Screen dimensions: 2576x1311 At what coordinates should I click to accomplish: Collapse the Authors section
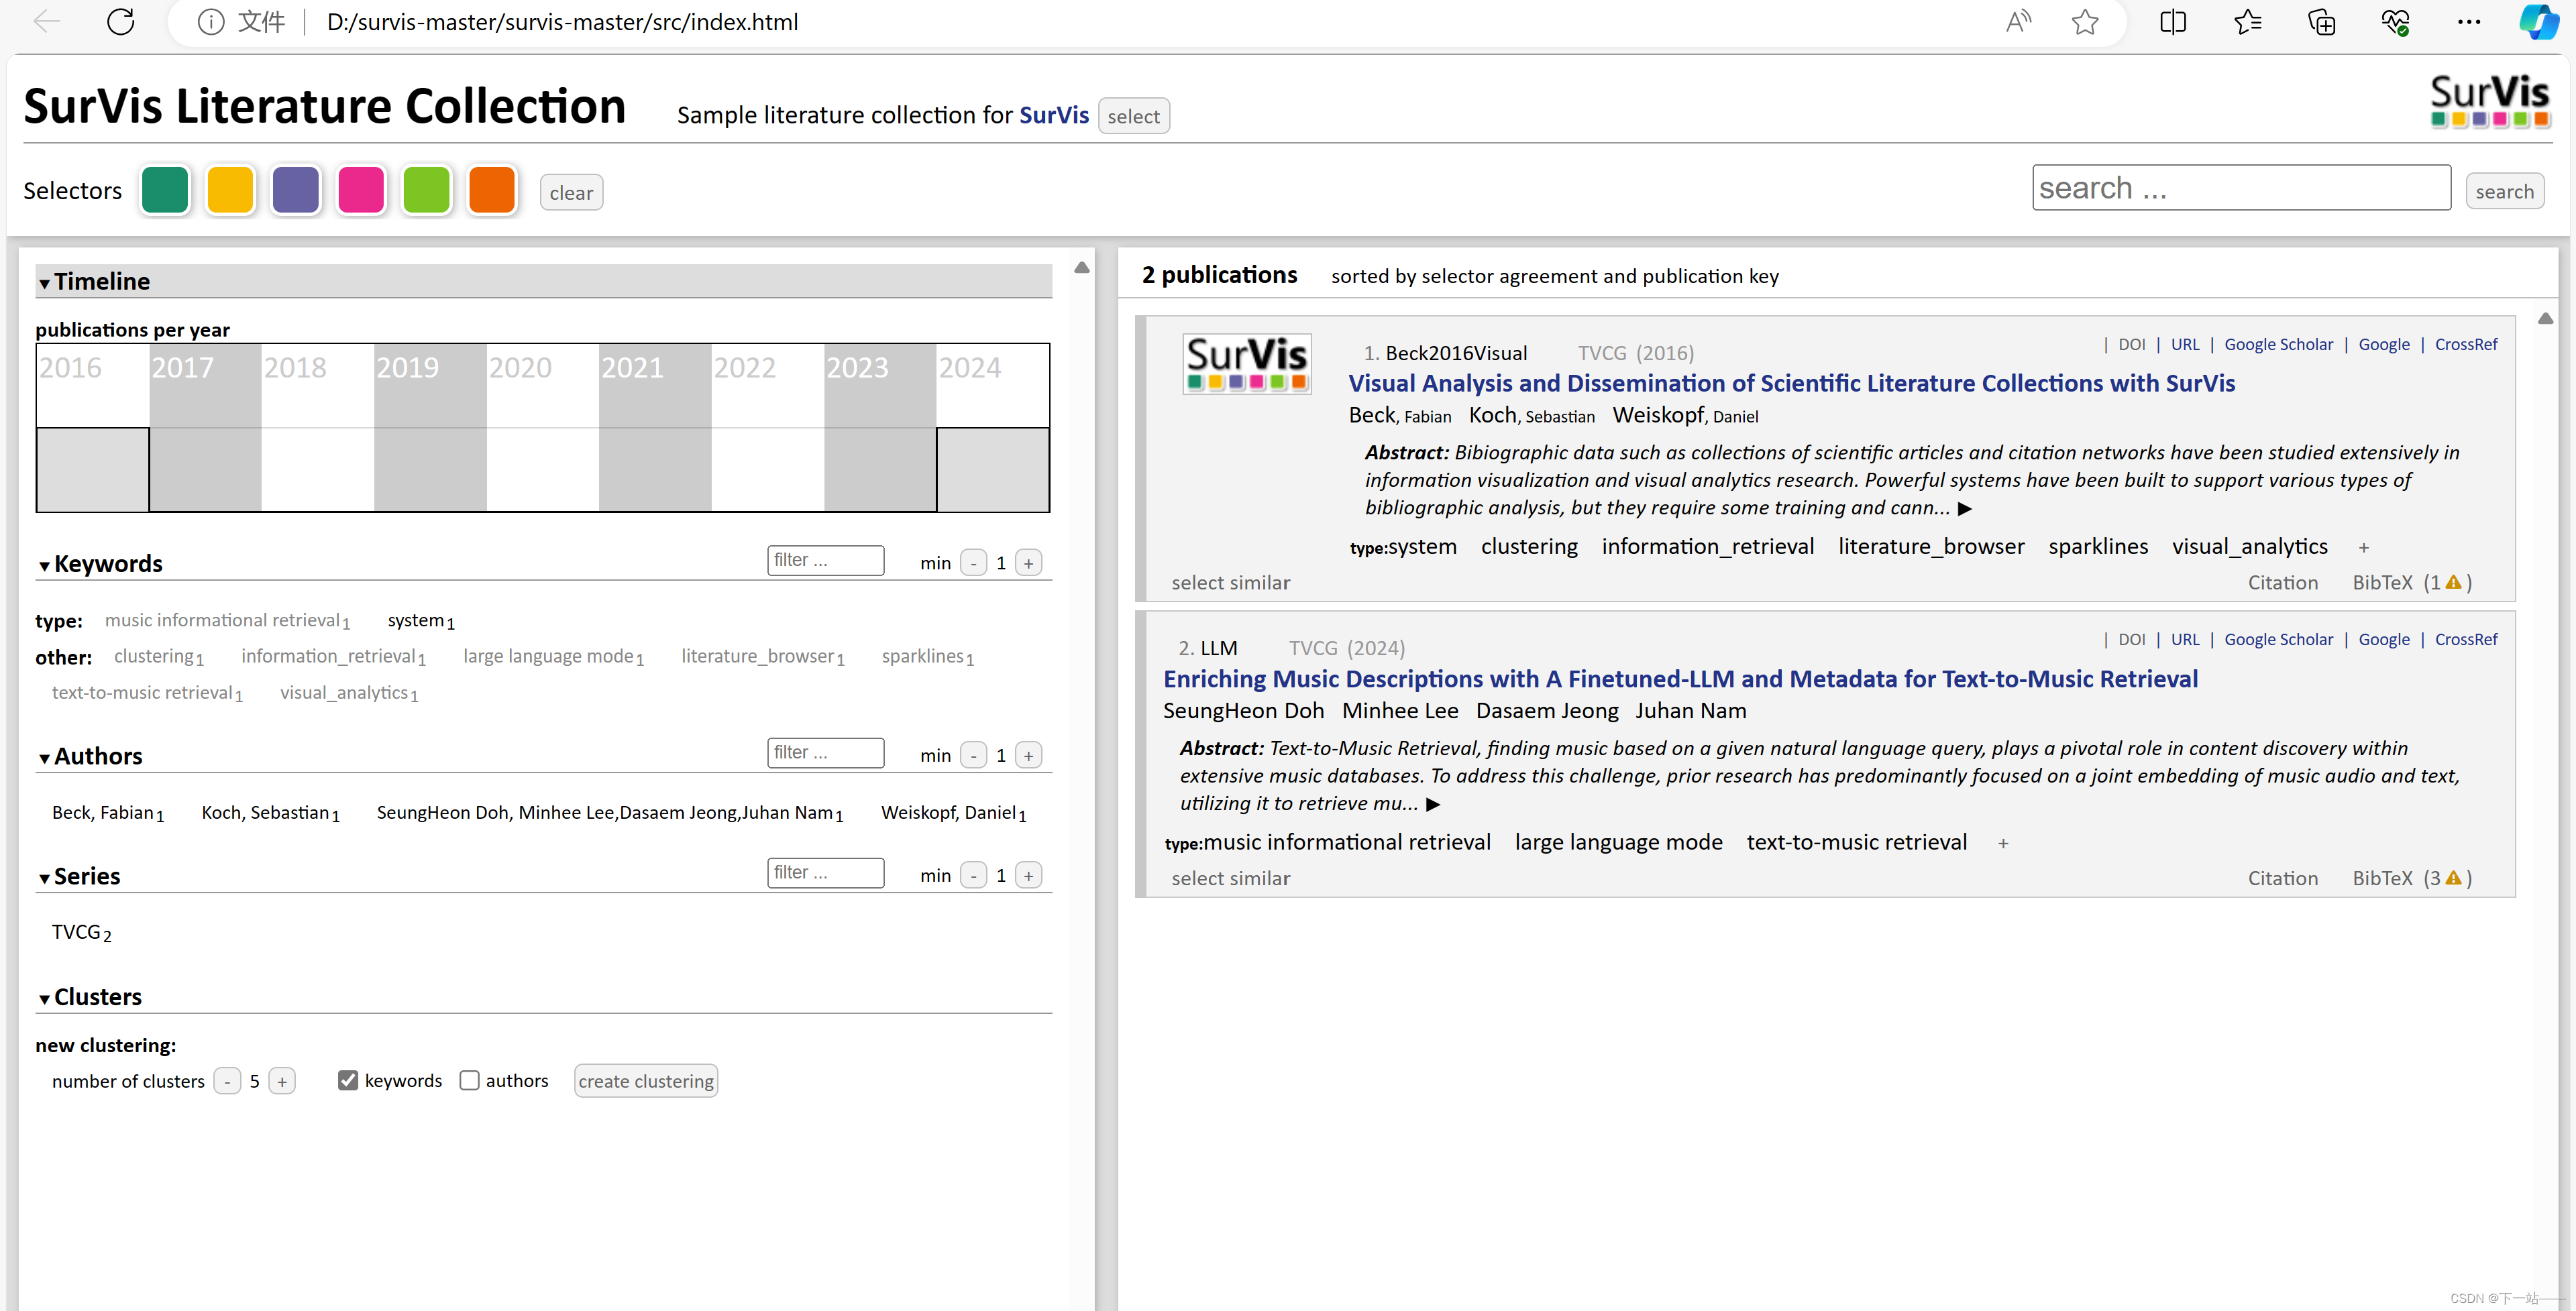(45, 758)
